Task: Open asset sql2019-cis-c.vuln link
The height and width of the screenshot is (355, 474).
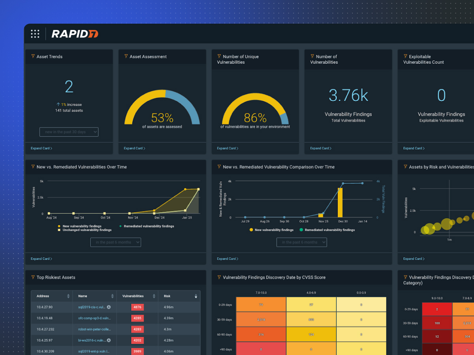Action: pos(91,307)
